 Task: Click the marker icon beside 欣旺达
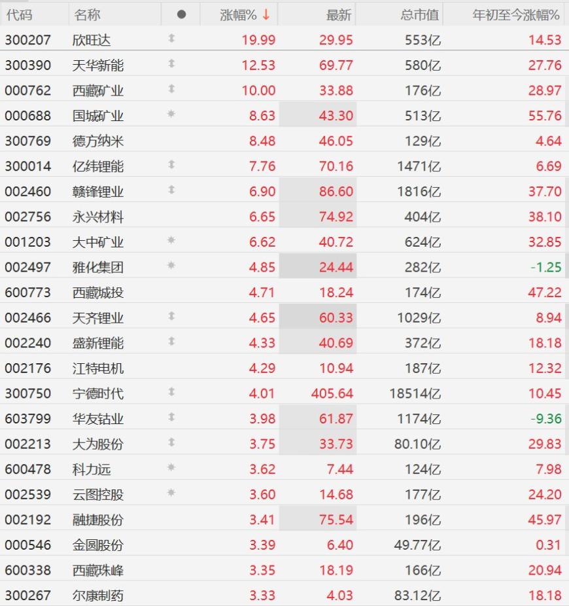click(171, 39)
